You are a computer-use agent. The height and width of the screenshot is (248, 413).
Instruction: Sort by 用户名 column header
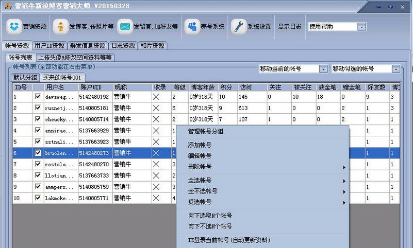coord(61,87)
